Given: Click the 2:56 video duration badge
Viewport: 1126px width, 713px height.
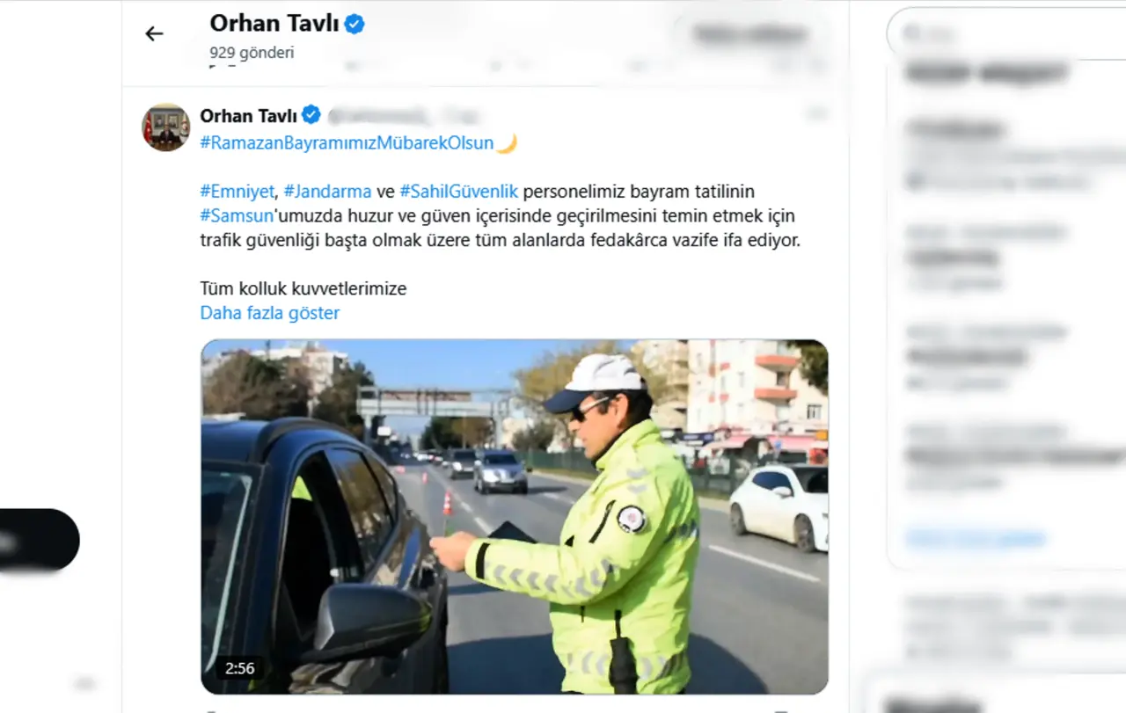Looking at the screenshot, I should (x=239, y=668).
